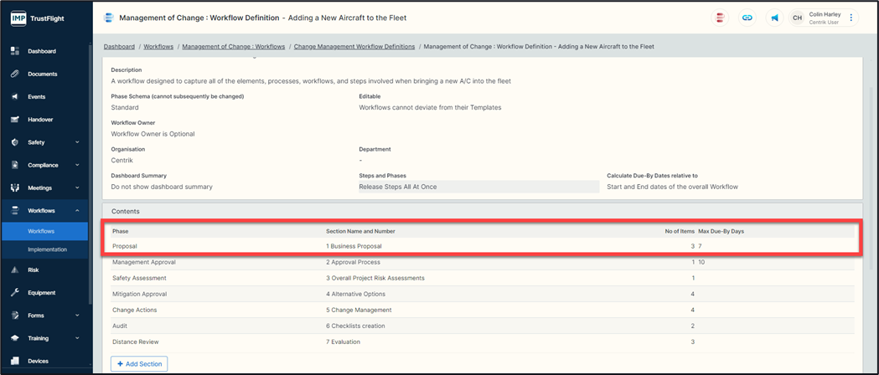This screenshot has height=375, width=879.
Task: Click the blue announcement icon in header
Action: tap(774, 18)
